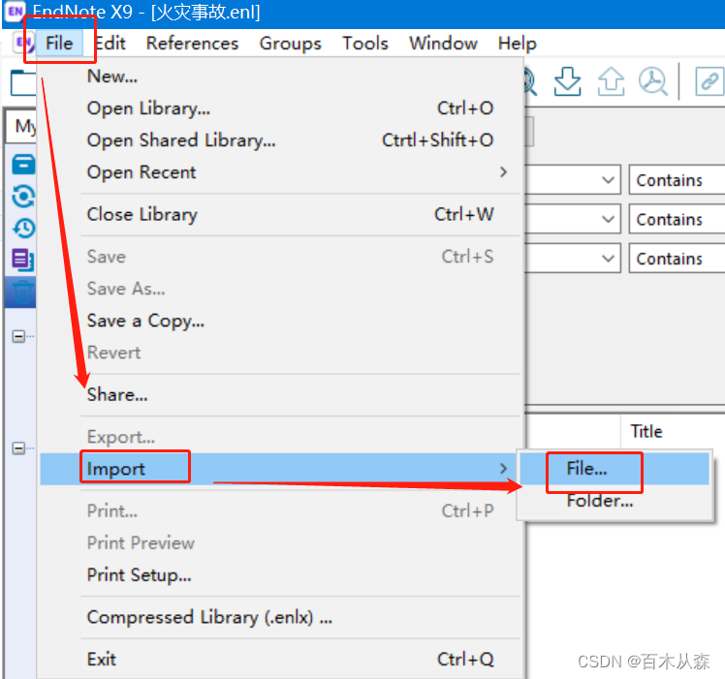Click the Sync Status sidebar icon
Viewport: 725px width, 679px height.
coord(23,197)
